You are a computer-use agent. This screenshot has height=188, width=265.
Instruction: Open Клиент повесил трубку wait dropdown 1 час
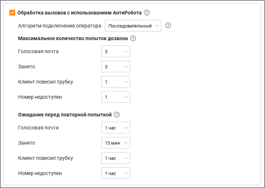pos(116,158)
